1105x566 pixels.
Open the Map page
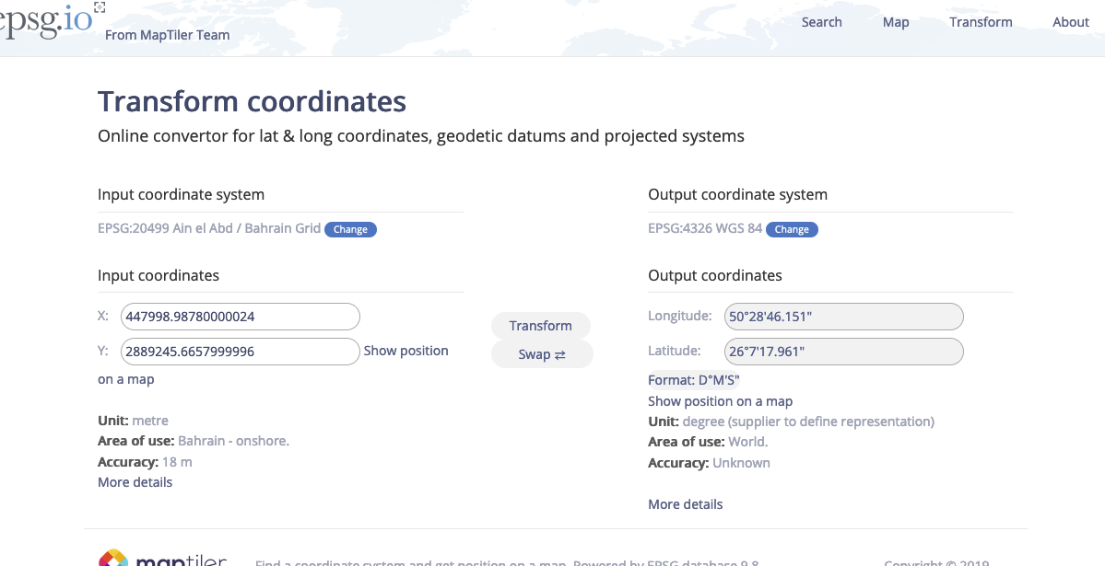click(x=895, y=21)
